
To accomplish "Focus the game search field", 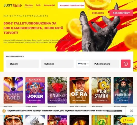I will click(71, 5).
